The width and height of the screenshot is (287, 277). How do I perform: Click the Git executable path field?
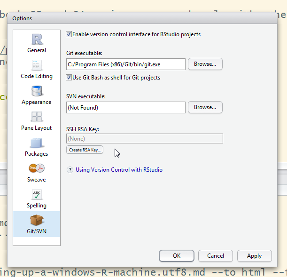(x=126, y=64)
